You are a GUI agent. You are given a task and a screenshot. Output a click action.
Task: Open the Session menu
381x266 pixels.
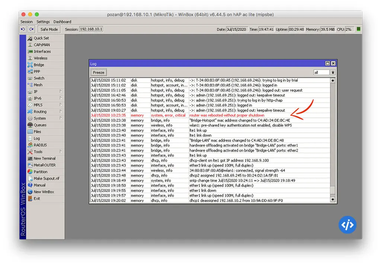26,22
